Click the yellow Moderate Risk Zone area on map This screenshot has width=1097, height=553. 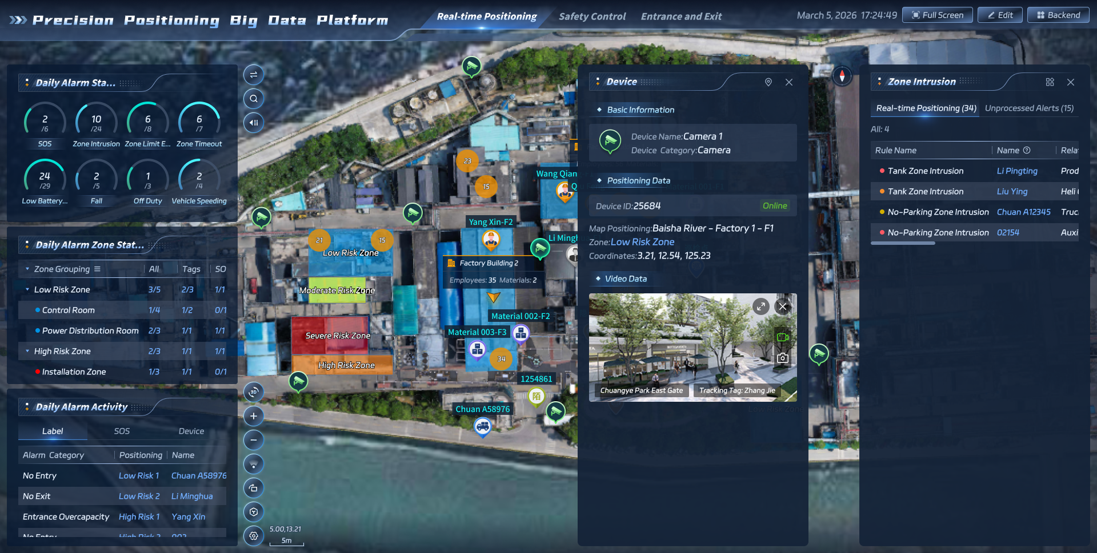click(337, 290)
